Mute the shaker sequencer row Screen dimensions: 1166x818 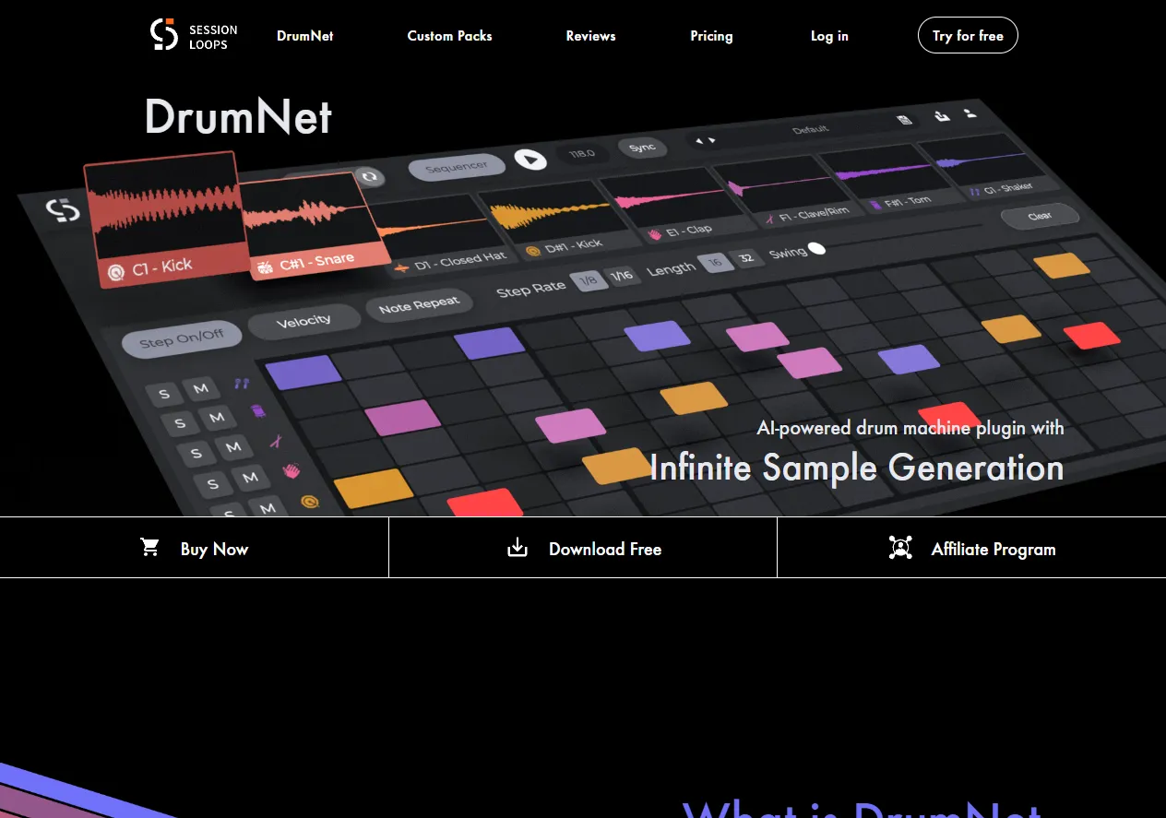click(201, 388)
